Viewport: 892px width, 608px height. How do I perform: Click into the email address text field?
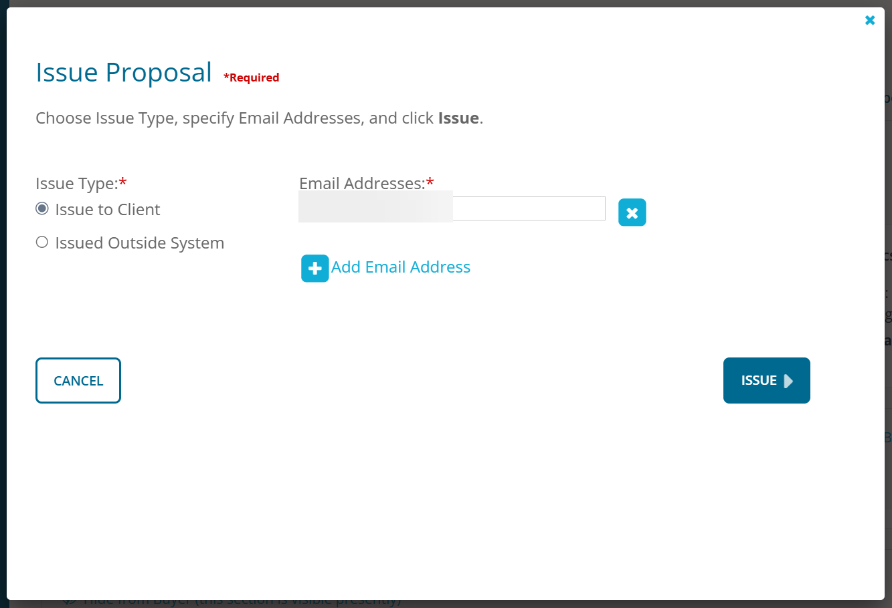point(527,208)
